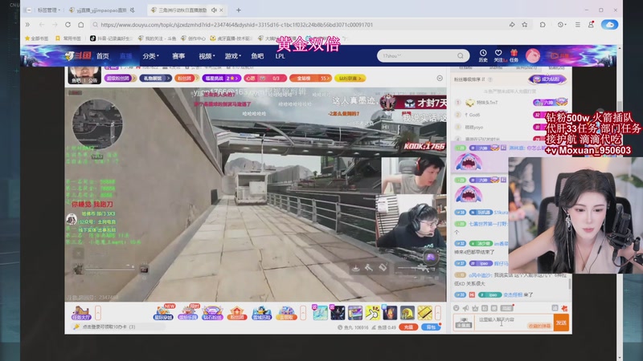Reload the page with the refresh icon
The width and height of the screenshot is (643, 361).
click(68, 25)
